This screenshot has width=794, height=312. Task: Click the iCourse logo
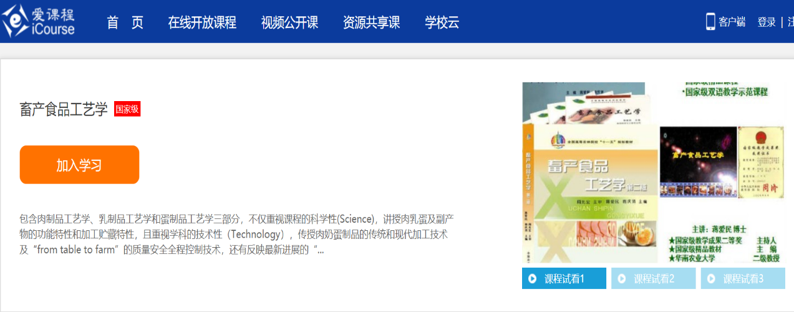(x=39, y=21)
